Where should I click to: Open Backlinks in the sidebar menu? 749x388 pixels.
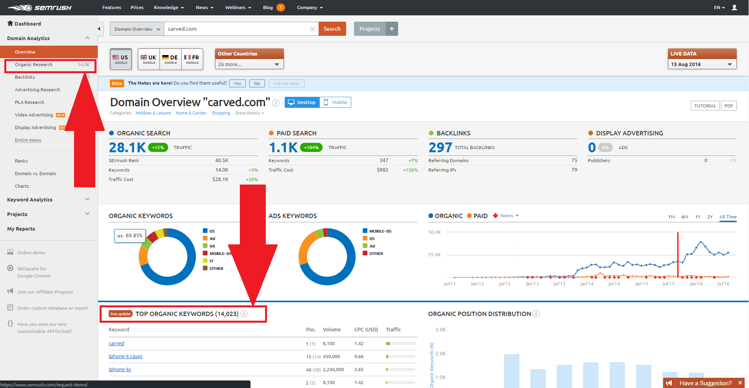[x=25, y=77]
